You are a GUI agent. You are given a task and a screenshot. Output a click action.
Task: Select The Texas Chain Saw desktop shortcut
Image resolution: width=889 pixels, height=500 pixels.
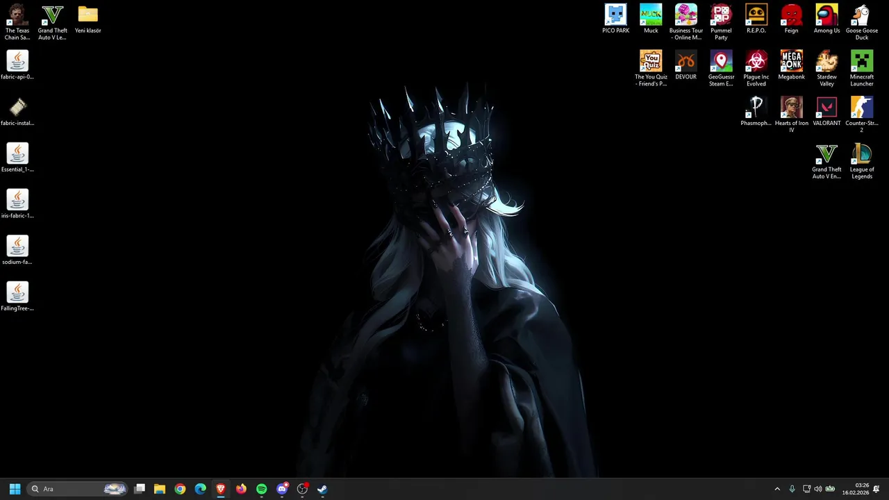pyautogui.click(x=17, y=22)
